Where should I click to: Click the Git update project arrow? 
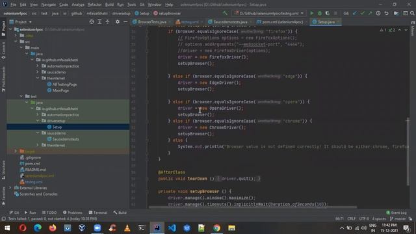355,13
